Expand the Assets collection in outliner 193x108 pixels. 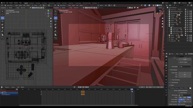[x=168, y=35]
